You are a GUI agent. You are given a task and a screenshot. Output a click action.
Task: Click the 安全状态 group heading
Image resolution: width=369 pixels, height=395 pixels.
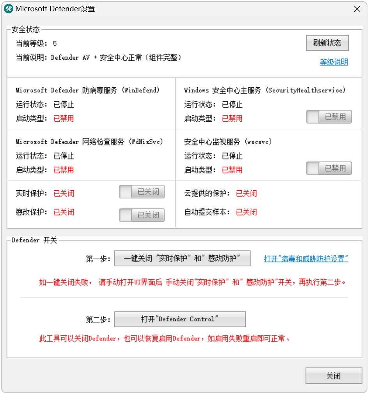pos(26,30)
